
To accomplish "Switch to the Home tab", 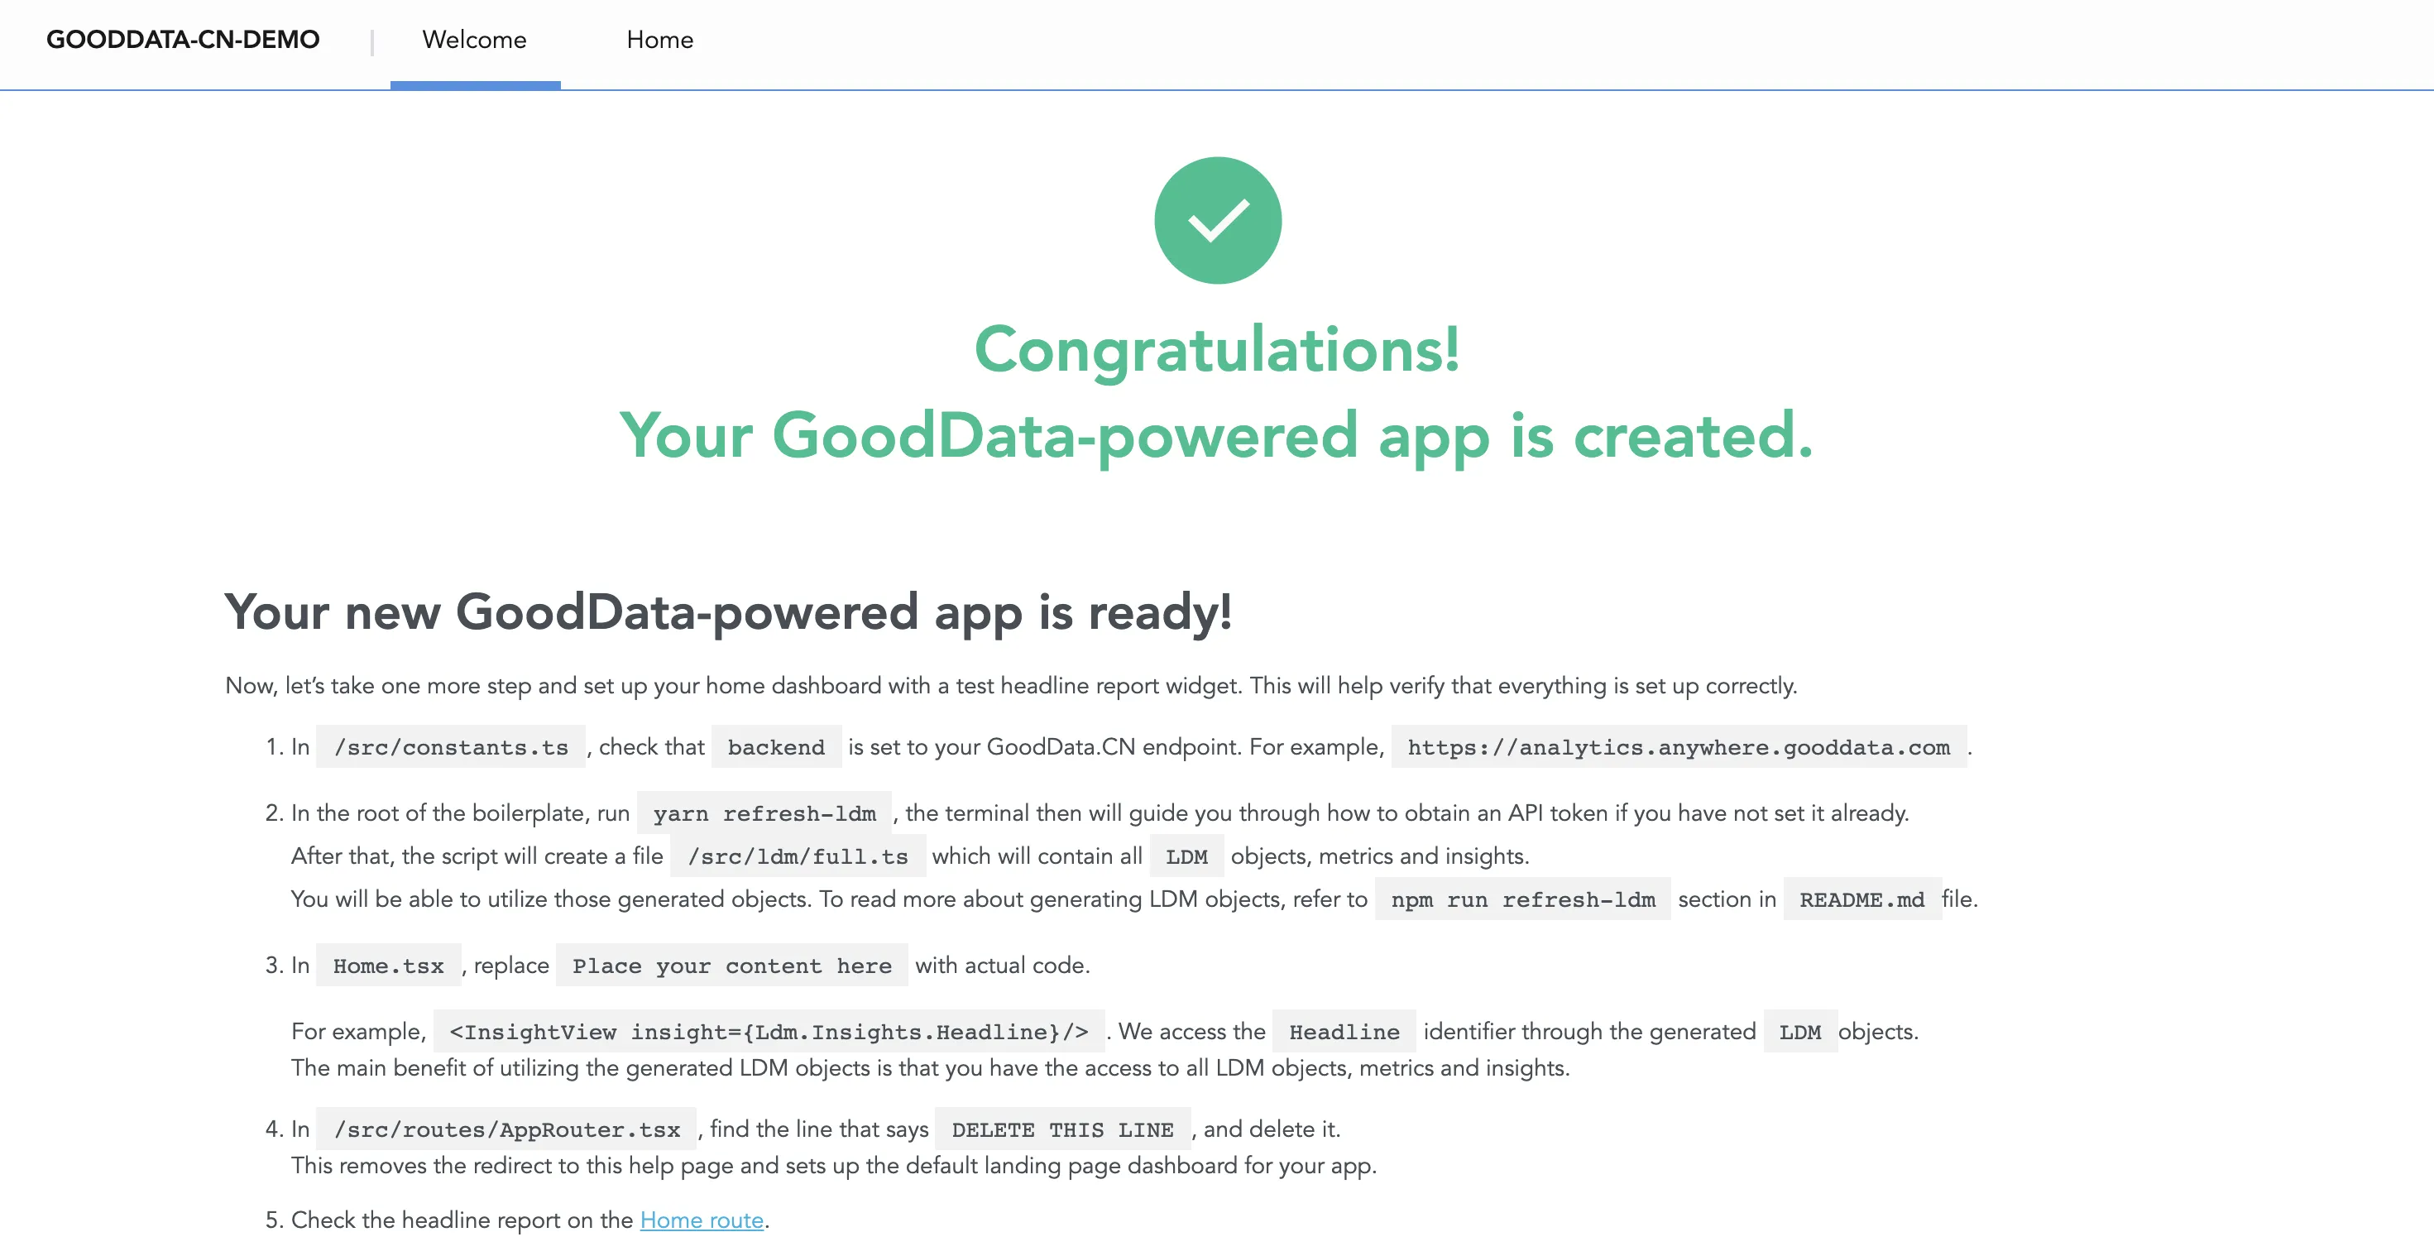I will (659, 41).
